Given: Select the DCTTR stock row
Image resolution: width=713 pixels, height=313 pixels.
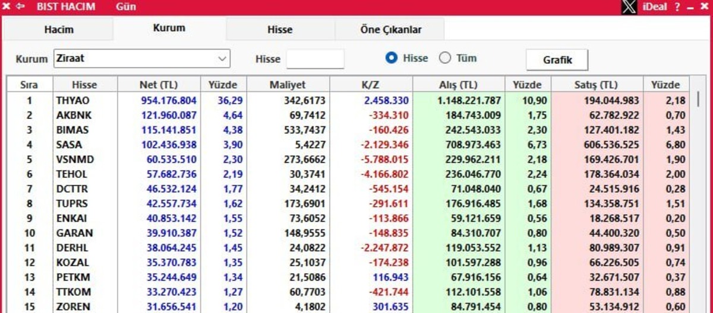Looking at the screenshot, I should tap(348, 189).
